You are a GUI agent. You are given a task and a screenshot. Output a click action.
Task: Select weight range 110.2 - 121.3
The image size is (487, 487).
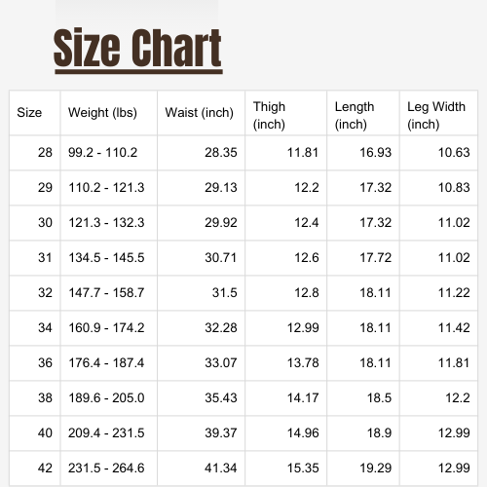[106, 187]
